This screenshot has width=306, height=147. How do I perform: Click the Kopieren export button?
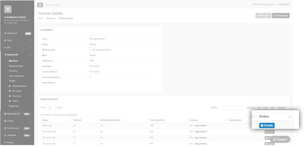pyautogui.click(x=251, y=108)
